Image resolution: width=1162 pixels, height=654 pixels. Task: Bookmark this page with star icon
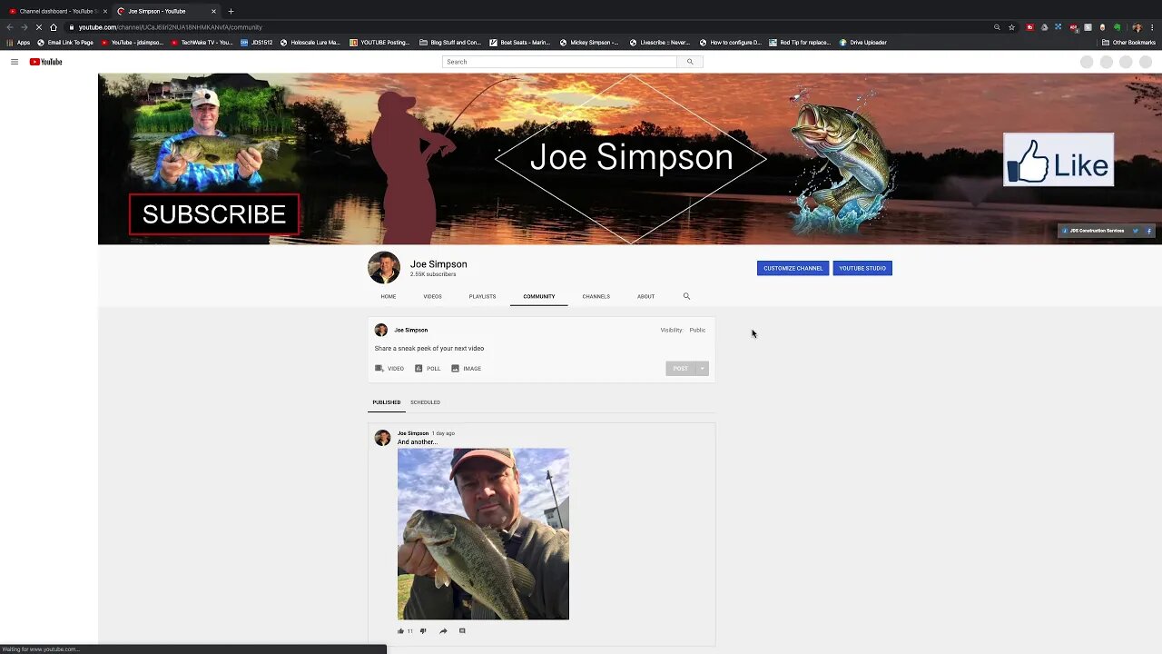[1011, 27]
